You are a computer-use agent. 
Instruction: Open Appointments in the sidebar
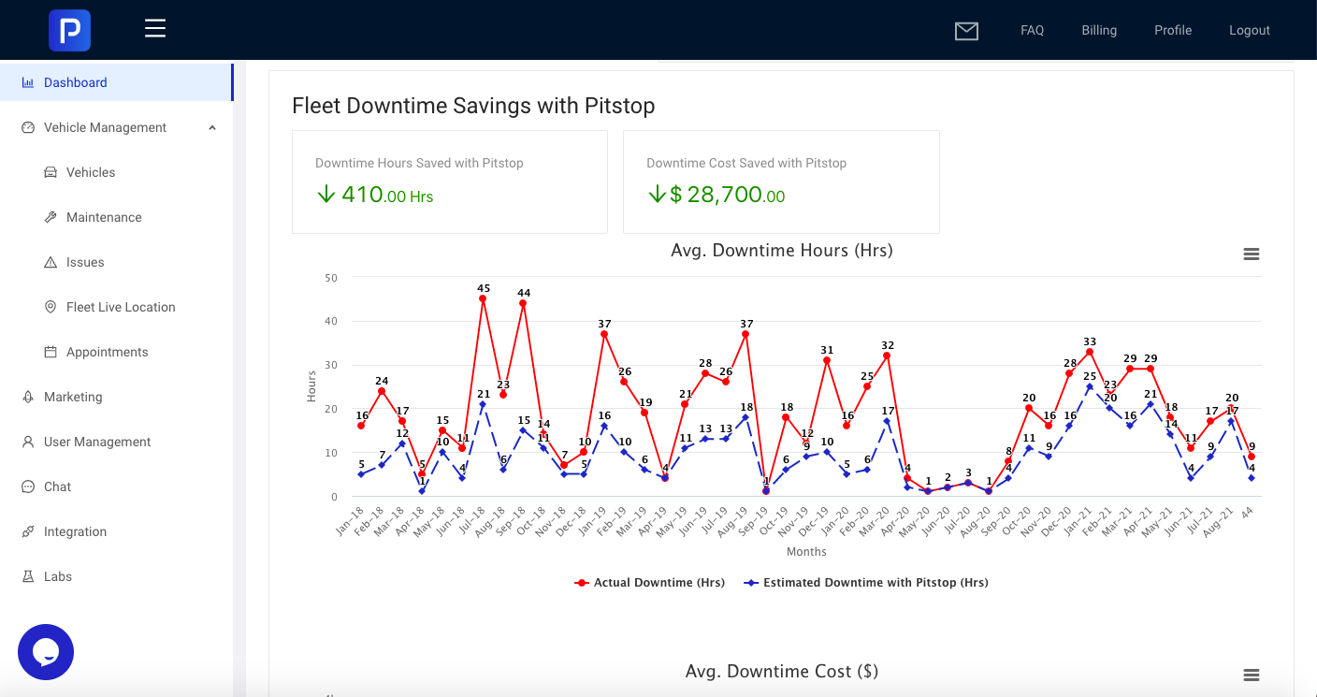coord(107,352)
